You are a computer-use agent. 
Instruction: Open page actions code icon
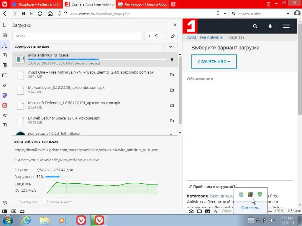[x=216, y=211]
